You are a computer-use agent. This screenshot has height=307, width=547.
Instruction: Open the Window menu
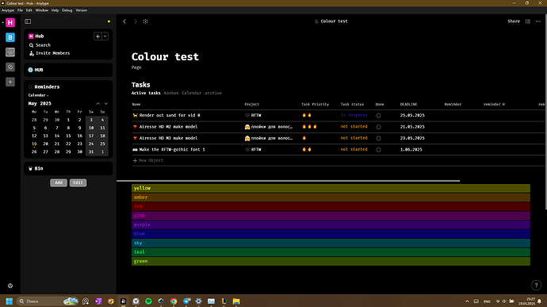point(42,10)
